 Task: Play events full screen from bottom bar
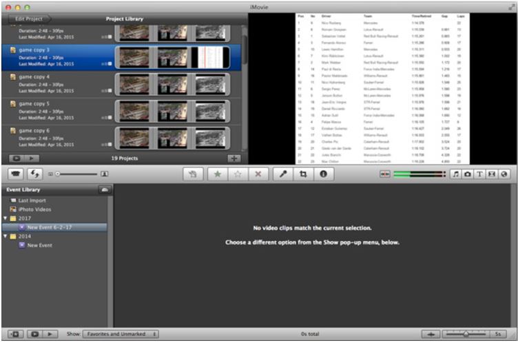[x=34, y=334]
